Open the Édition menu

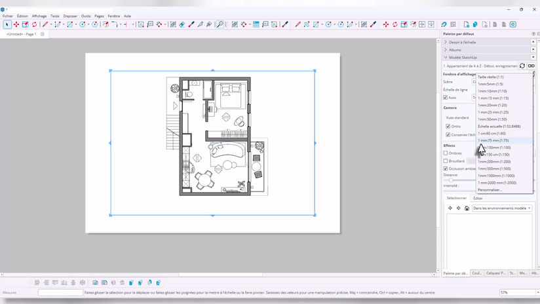point(22,16)
